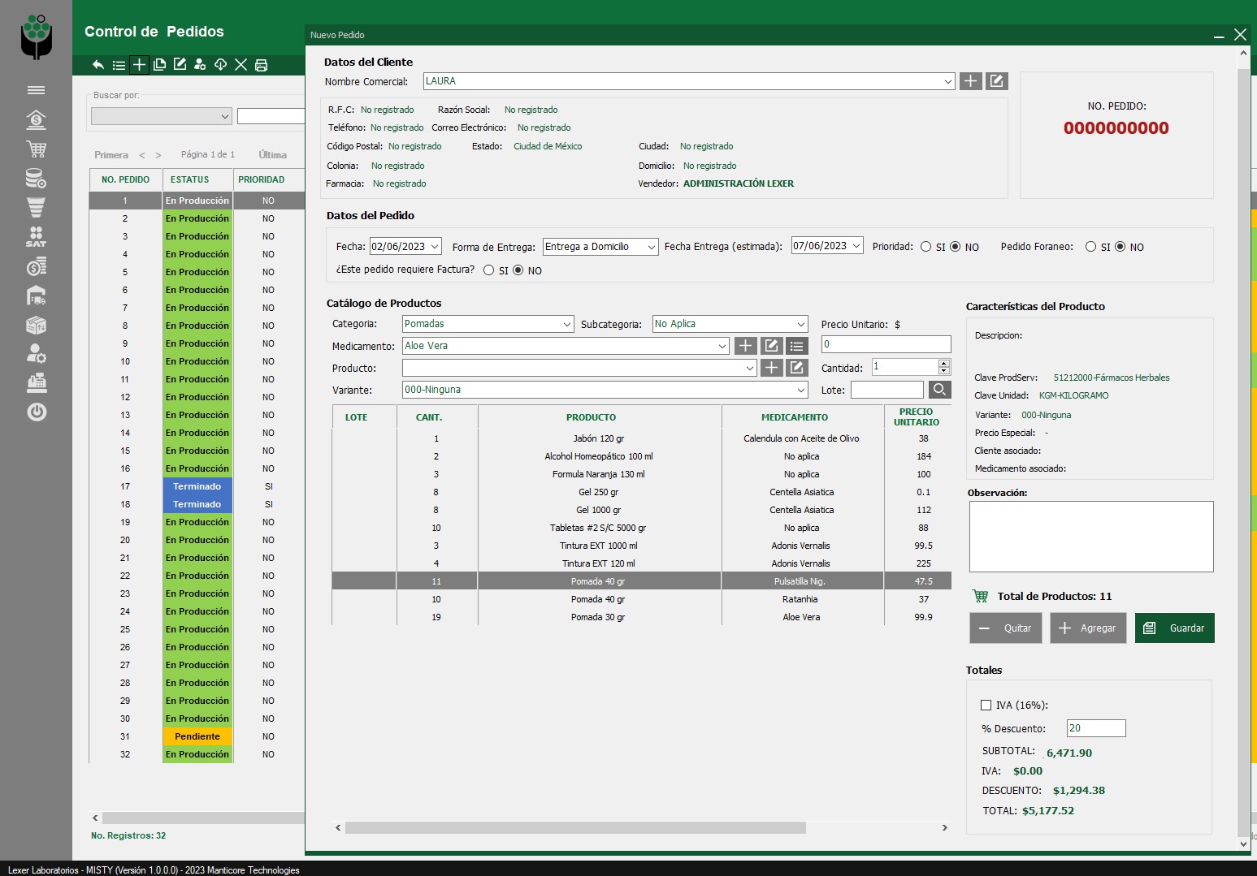This screenshot has width=1257, height=876.
Task: Click the printer icon in the Control de Pedidos toolbar
Action: tap(261, 65)
